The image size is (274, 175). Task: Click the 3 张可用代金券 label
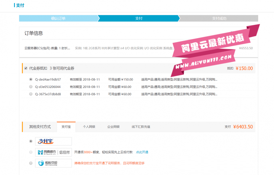click(x=62, y=68)
